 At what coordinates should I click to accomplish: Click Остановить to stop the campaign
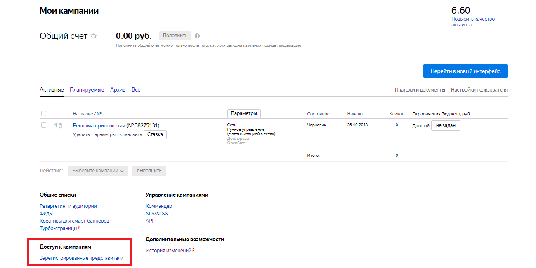tap(129, 134)
